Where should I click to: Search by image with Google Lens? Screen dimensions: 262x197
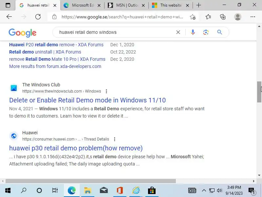pos(206,32)
